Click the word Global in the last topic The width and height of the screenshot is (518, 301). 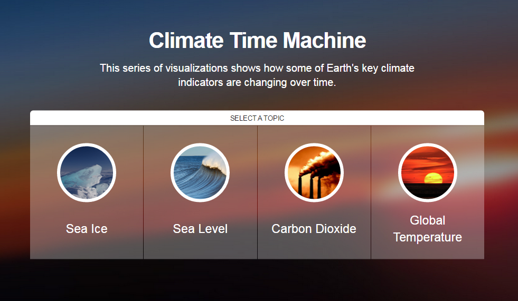(x=427, y=220)
